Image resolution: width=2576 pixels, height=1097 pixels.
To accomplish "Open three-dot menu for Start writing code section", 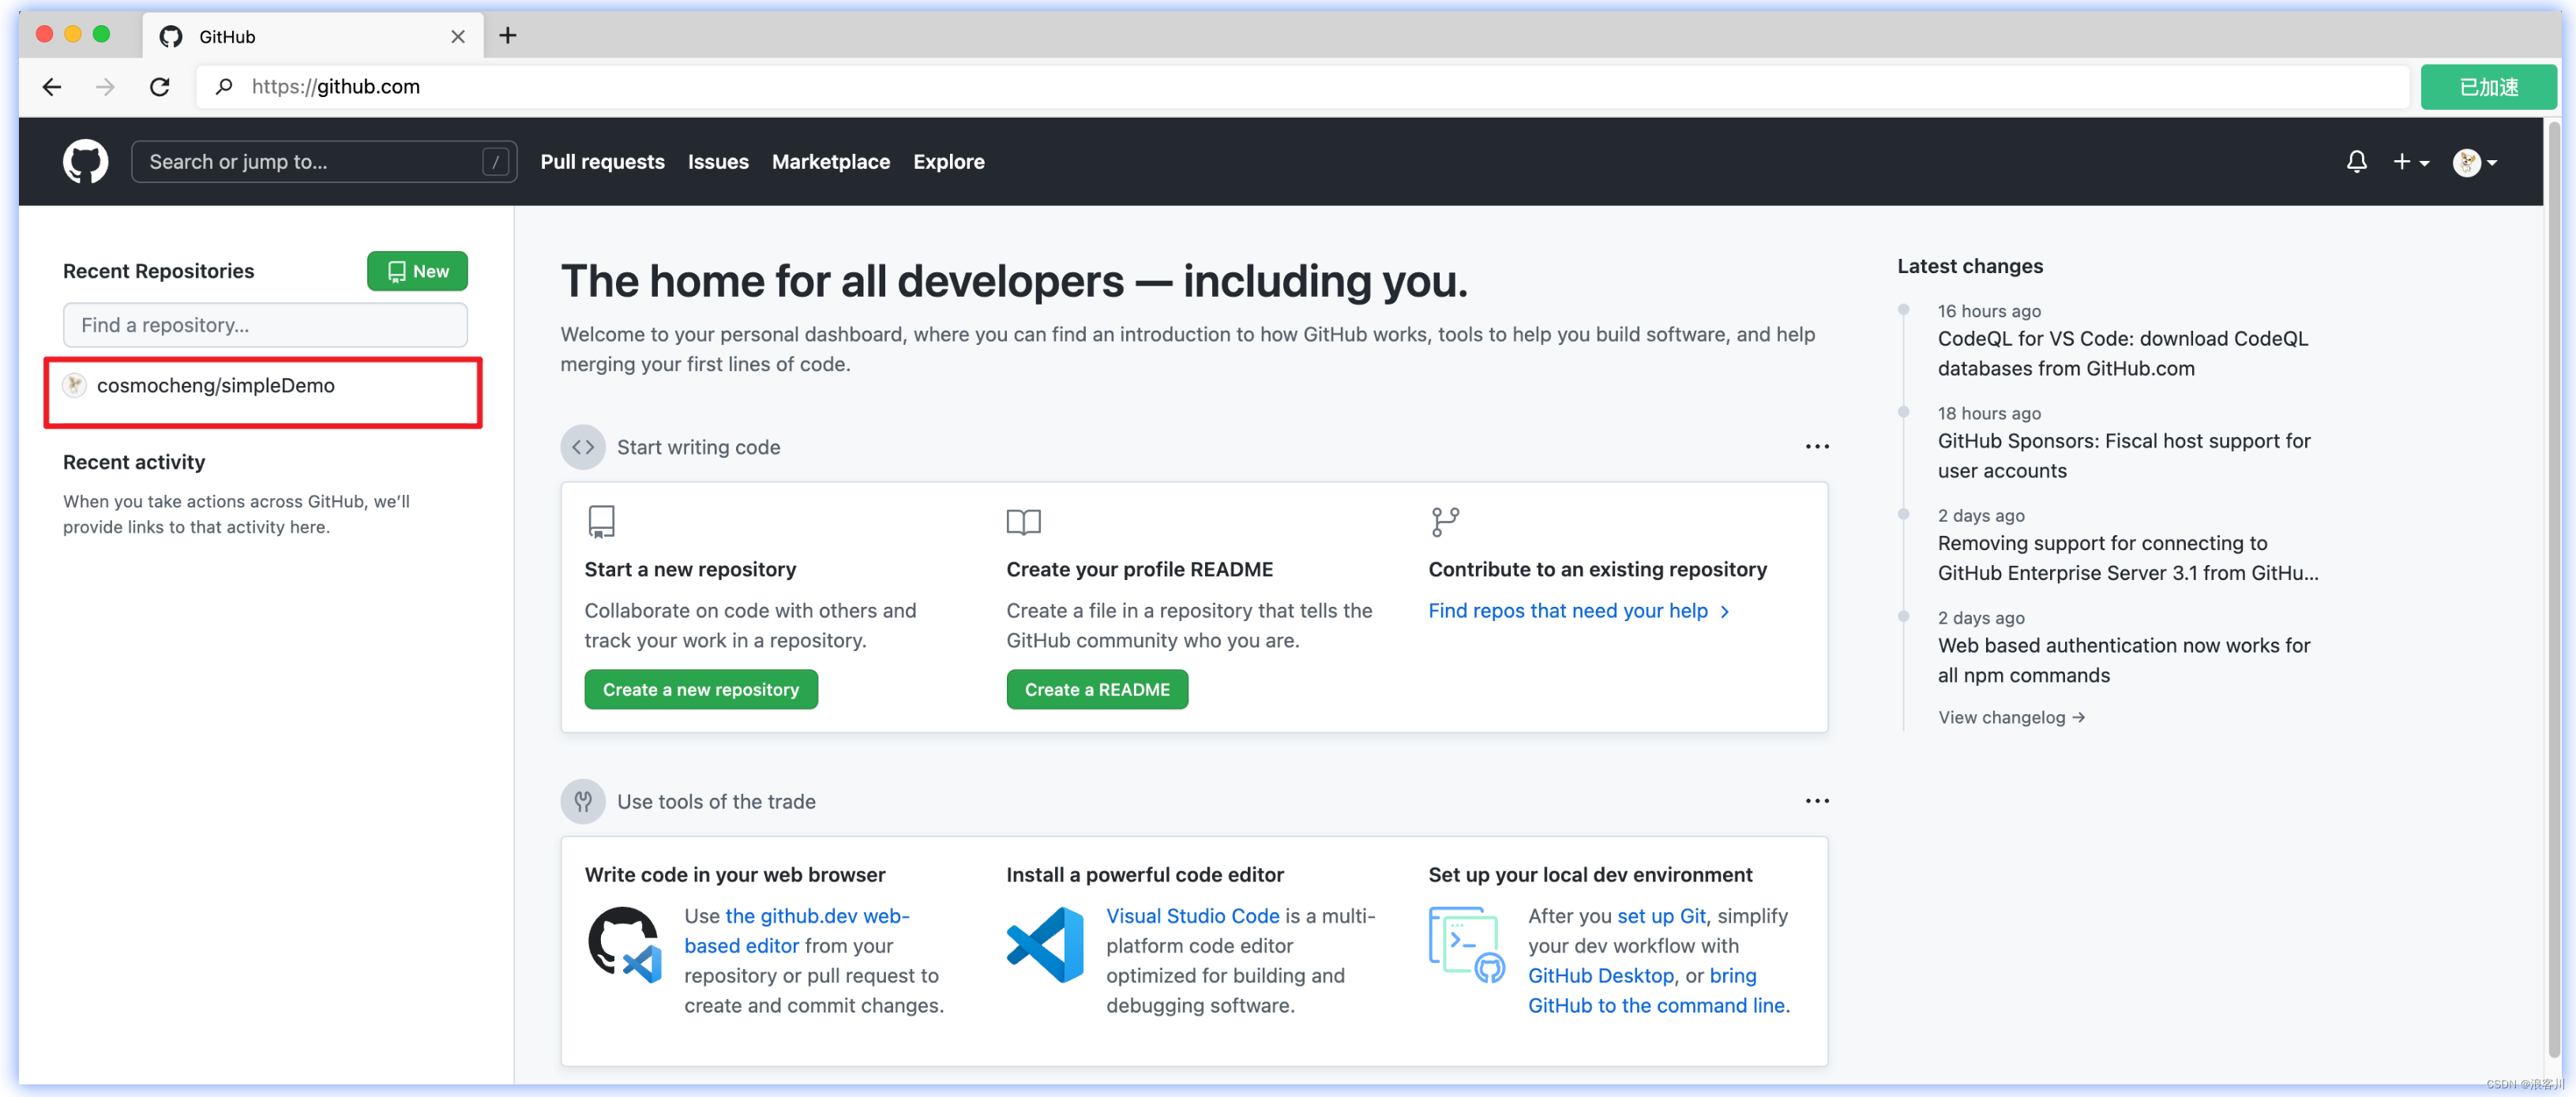I will (x=1816, y=447).
